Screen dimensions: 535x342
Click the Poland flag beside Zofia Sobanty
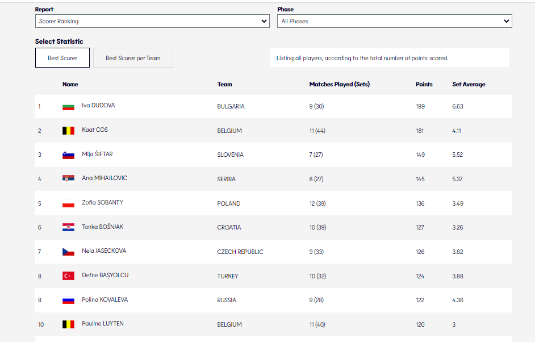coord(68,203)
